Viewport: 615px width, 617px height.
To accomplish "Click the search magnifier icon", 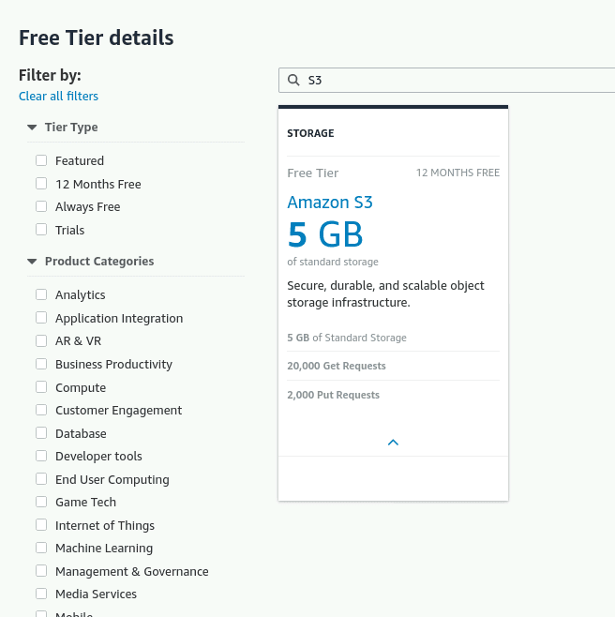I will coord(293,80).
